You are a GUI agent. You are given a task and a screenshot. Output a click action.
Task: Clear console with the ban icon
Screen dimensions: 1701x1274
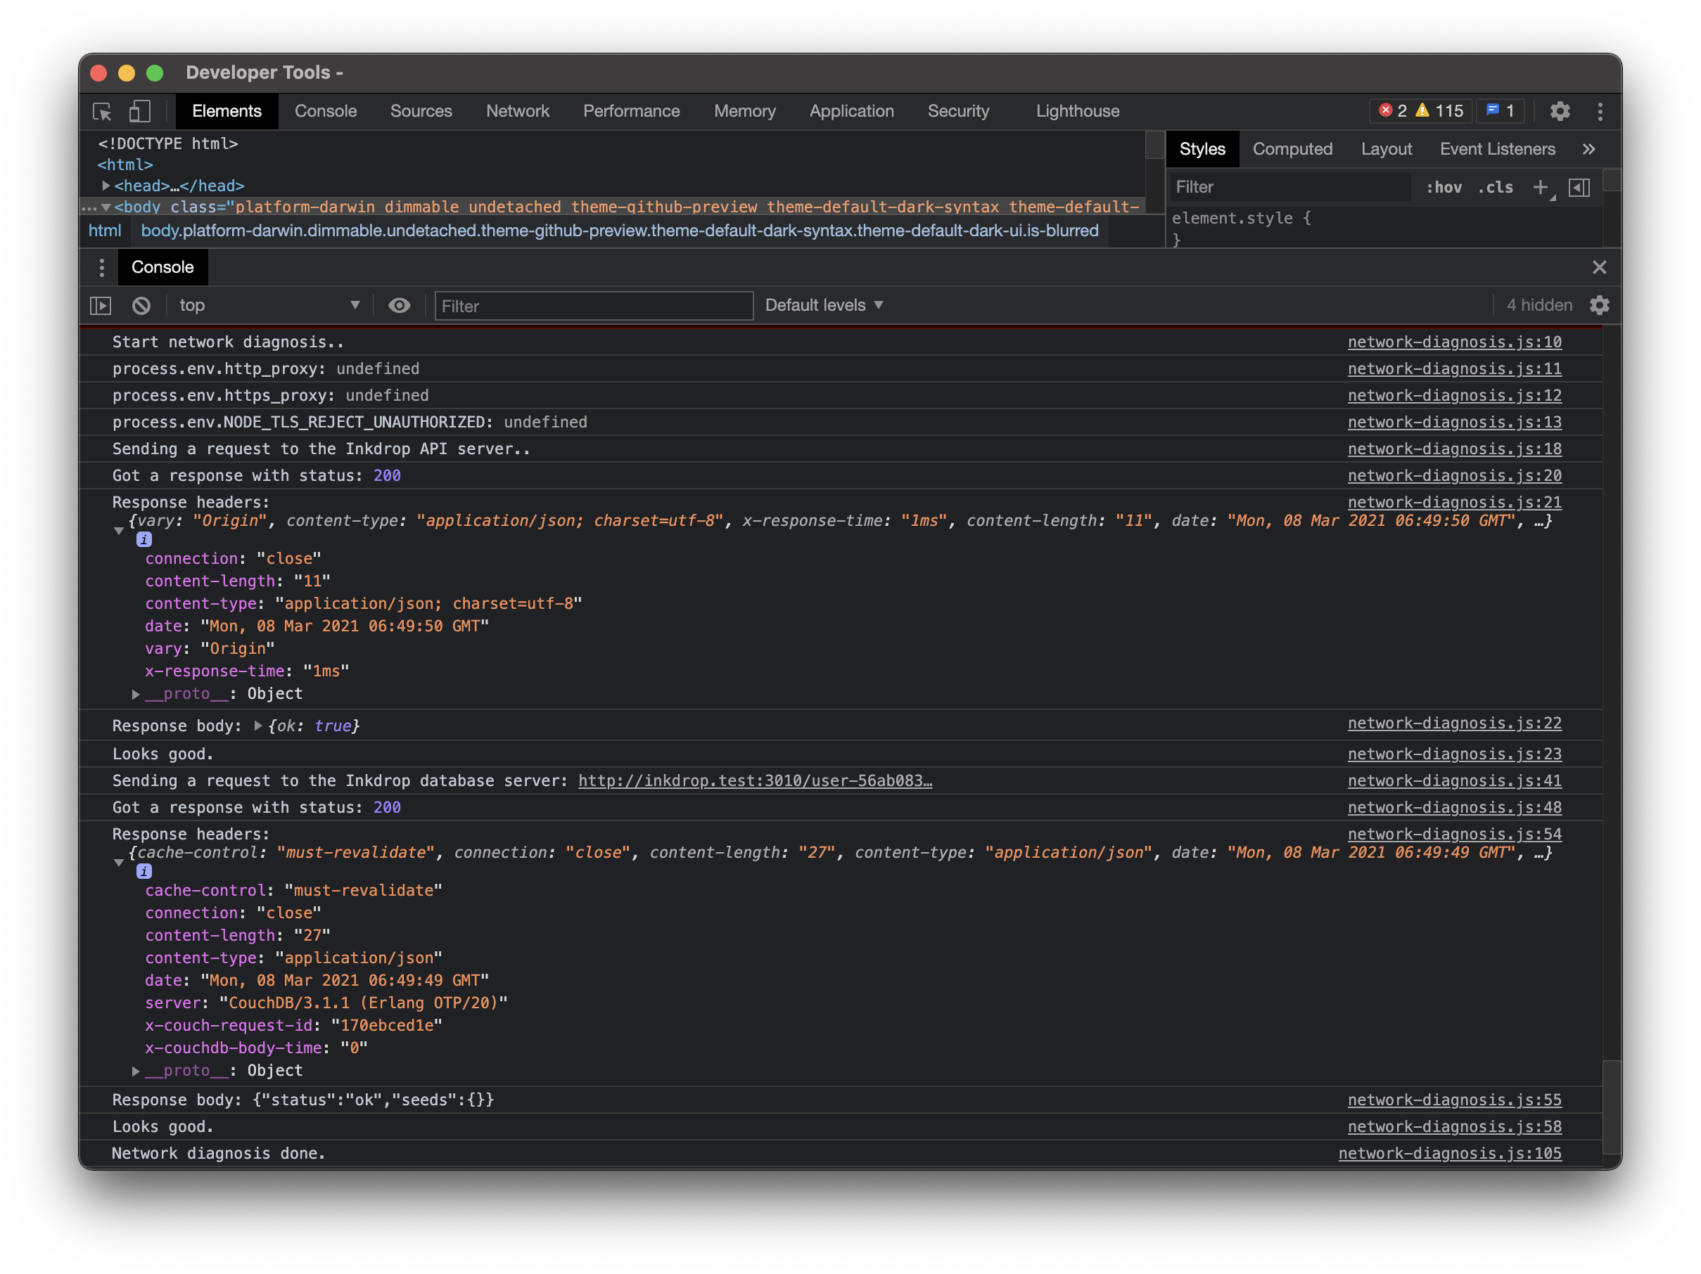pos(141,306)
